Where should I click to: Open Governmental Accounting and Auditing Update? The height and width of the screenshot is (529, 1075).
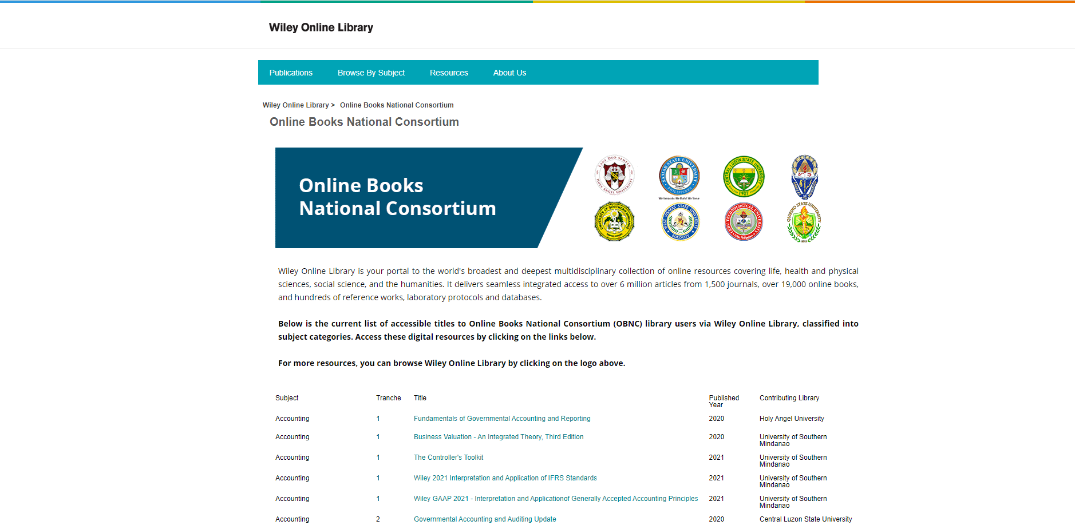tap(485, 519)
